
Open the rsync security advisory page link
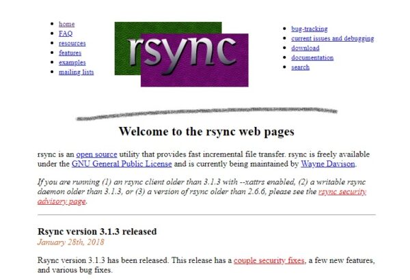click(x=342, y=192)
